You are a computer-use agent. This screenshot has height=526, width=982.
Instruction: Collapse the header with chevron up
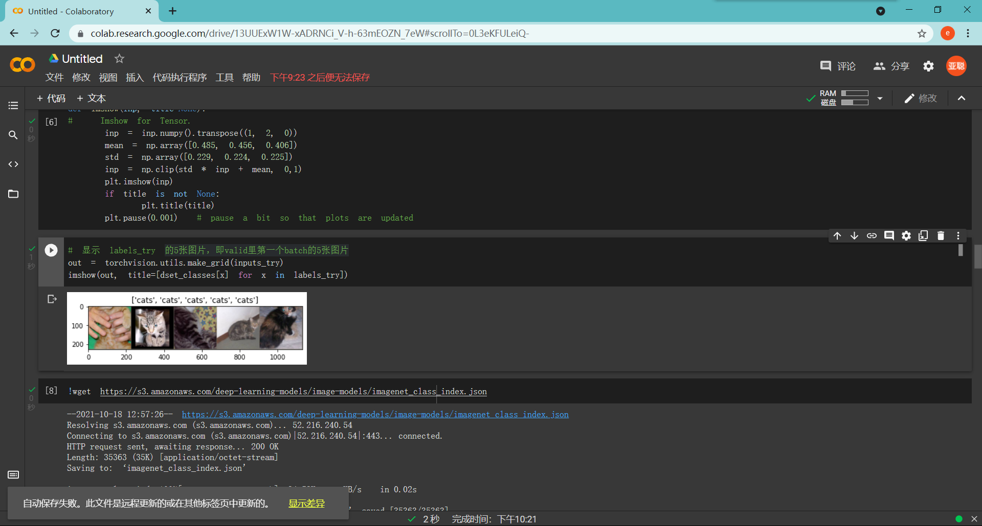coord(962,98)
